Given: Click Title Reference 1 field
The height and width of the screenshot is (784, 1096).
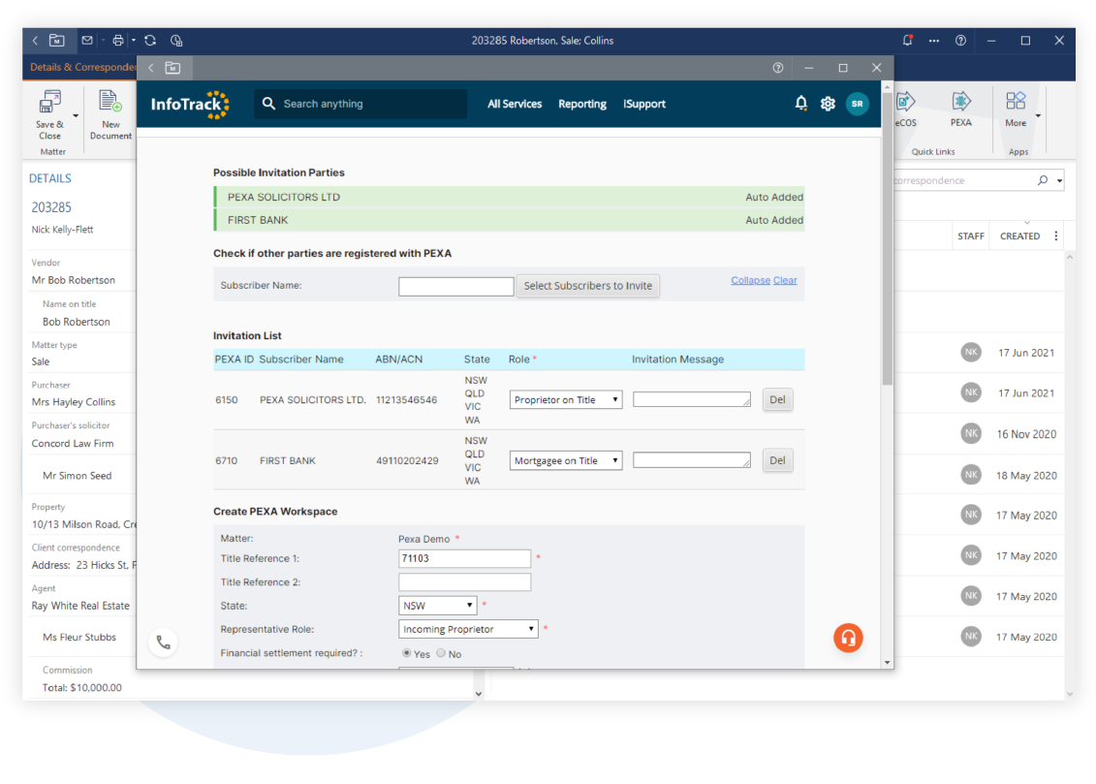Looking at the screenshot, I should [x=464, y=558].
